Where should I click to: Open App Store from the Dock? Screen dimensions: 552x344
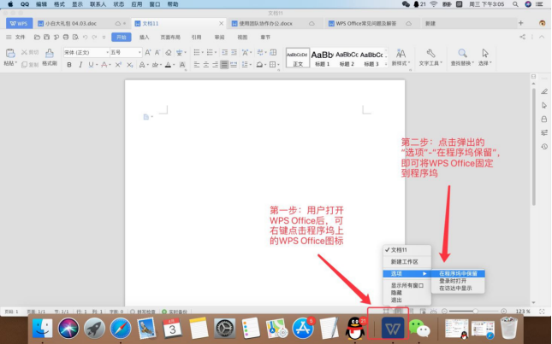[x=303, y=328]
